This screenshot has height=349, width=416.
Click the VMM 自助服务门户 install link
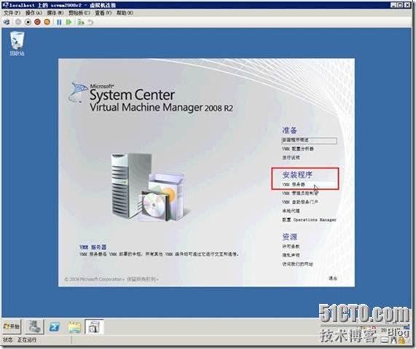[x=300, y=202]
